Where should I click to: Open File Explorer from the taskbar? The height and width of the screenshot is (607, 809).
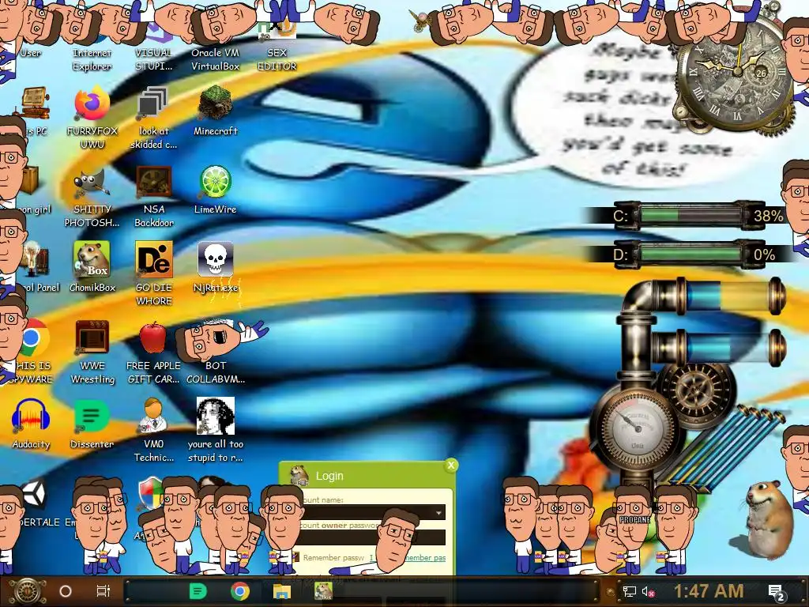click(282, 591)
